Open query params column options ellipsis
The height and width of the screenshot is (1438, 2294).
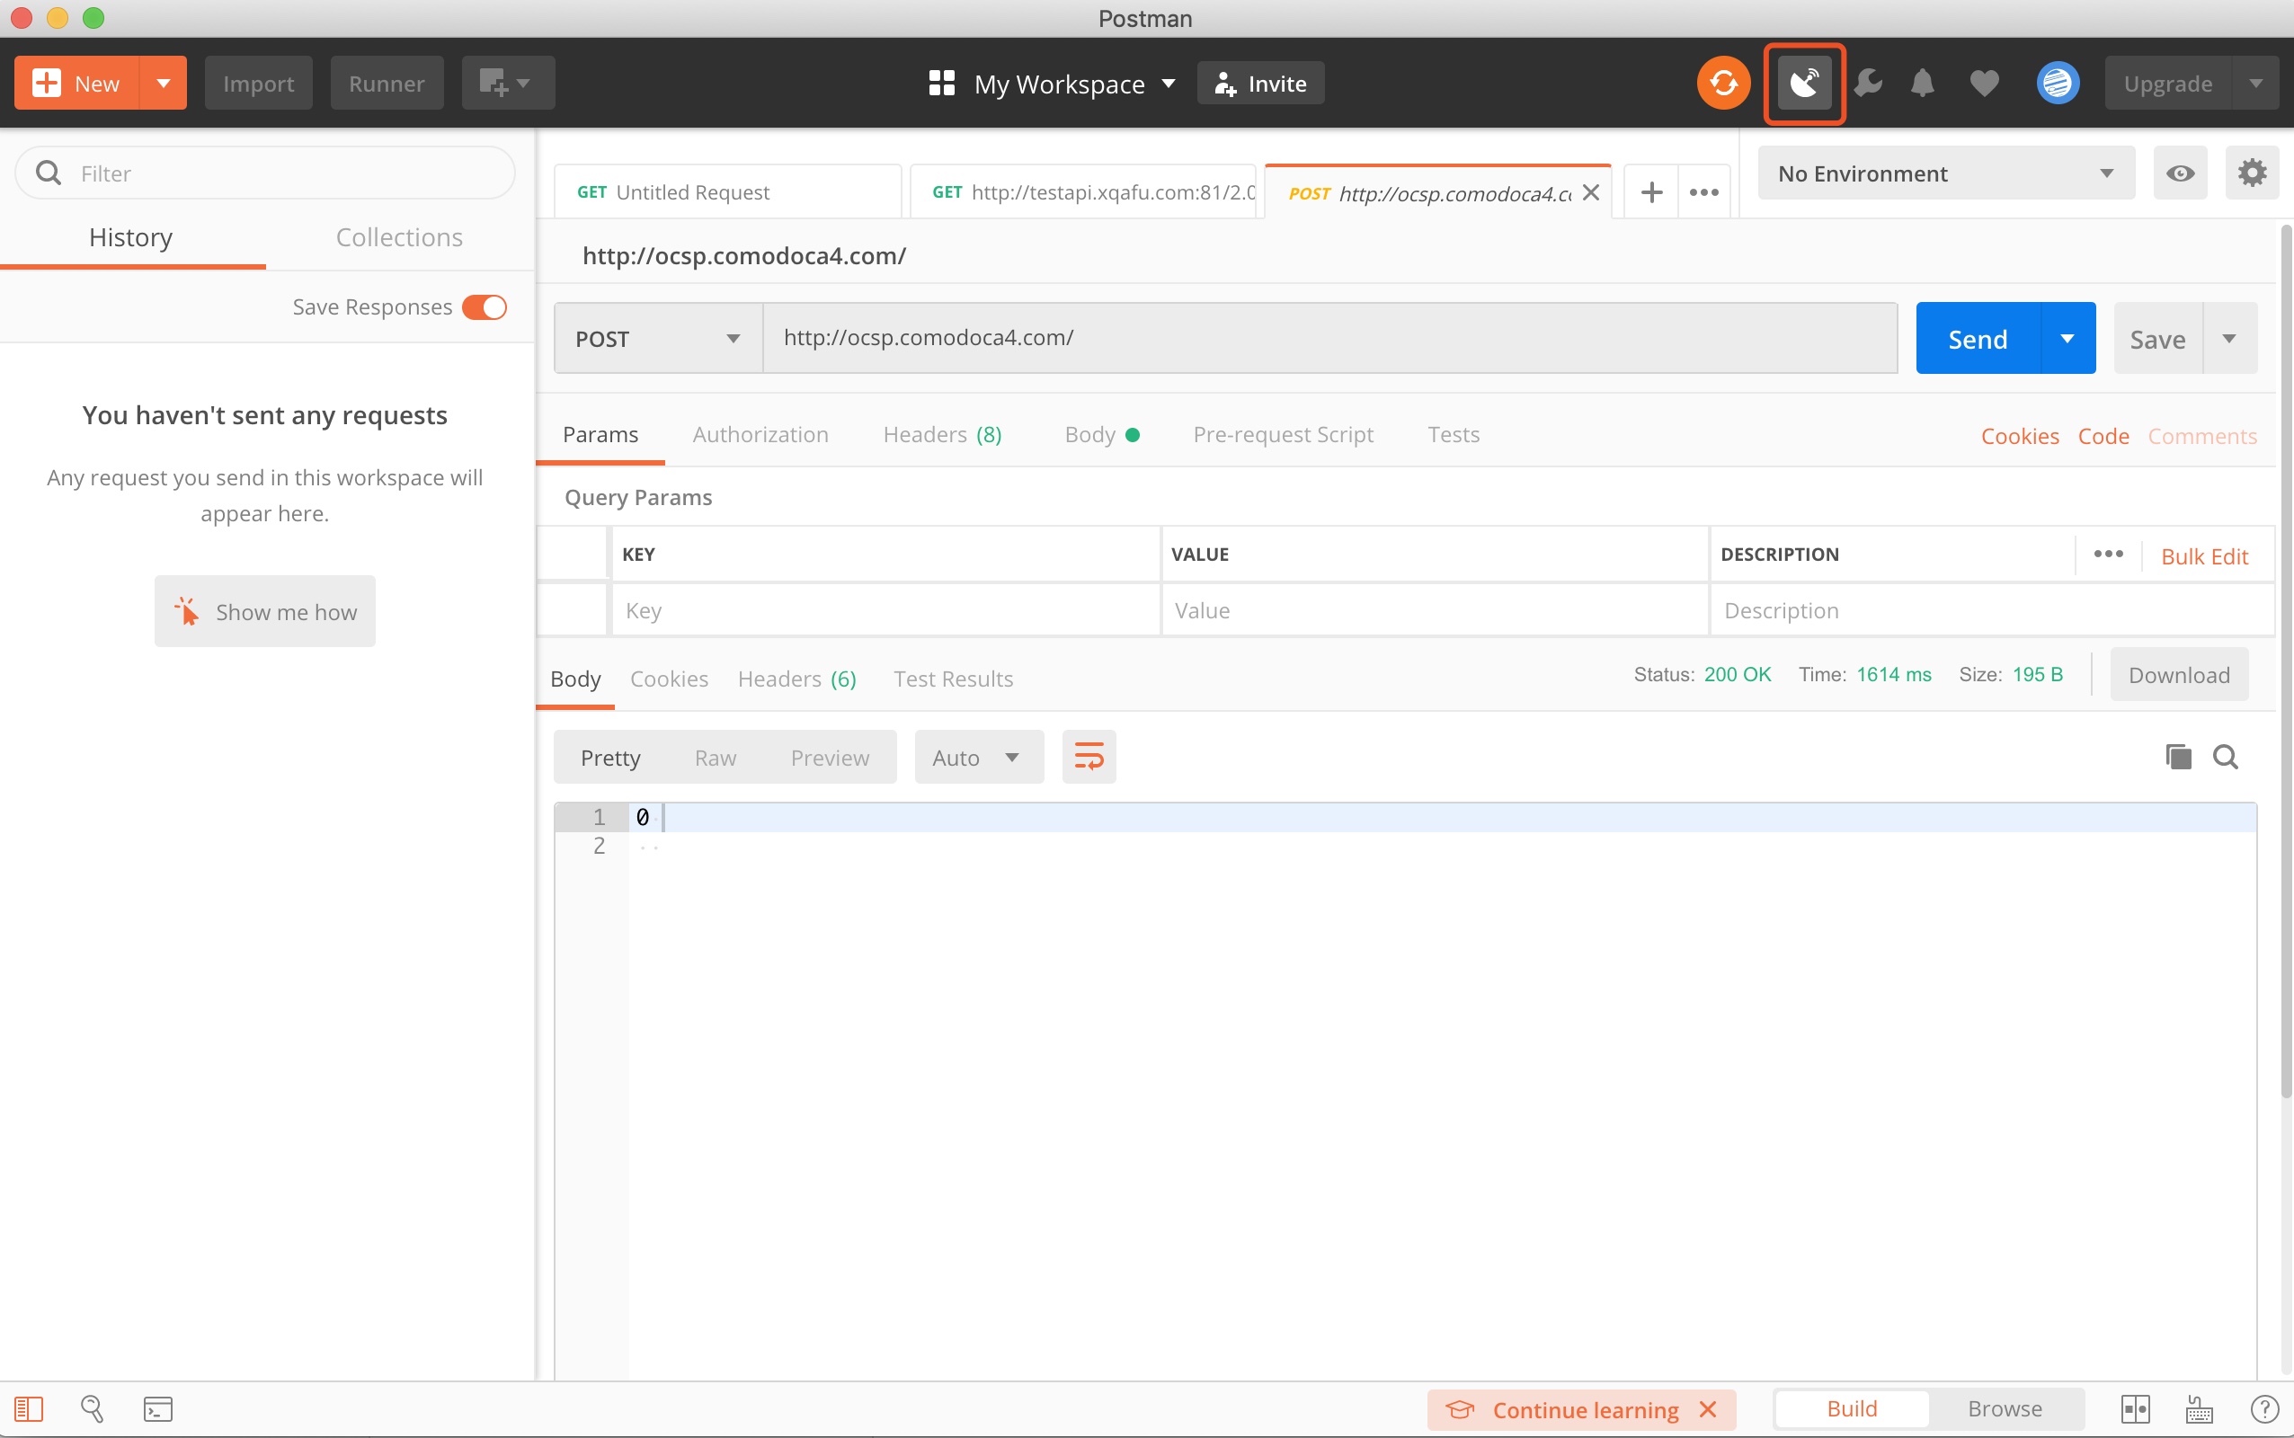pos(2108,555)
